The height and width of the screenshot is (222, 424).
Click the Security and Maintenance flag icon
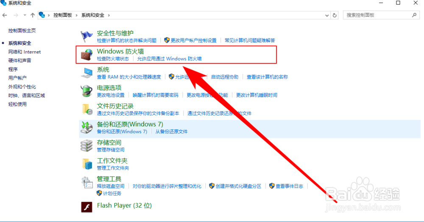point(86,36)
